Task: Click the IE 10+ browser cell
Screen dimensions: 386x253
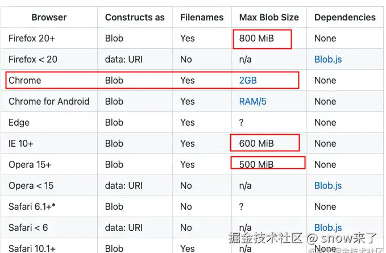Action: 22,143
